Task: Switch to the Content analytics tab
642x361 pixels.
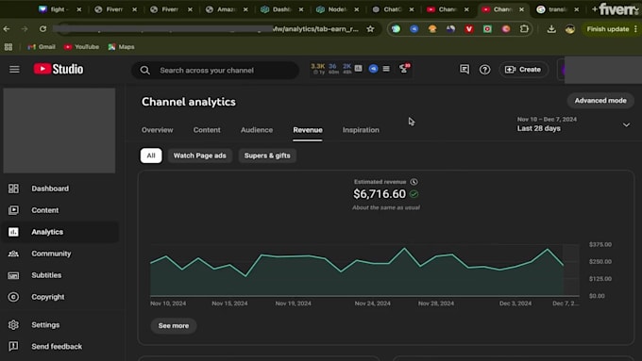Action: tap(207, 130)
